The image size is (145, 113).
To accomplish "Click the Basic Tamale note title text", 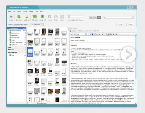I will [75, 37].
